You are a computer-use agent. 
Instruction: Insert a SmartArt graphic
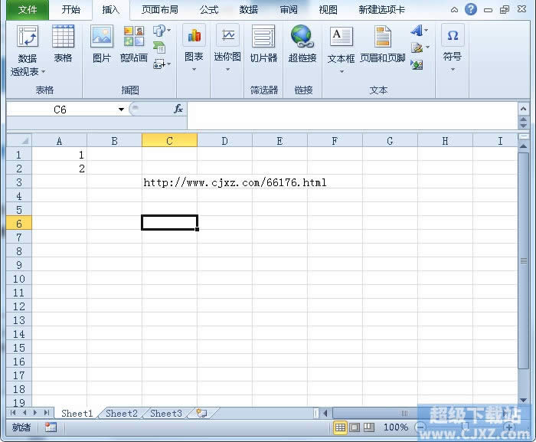[x=159, y=47]
